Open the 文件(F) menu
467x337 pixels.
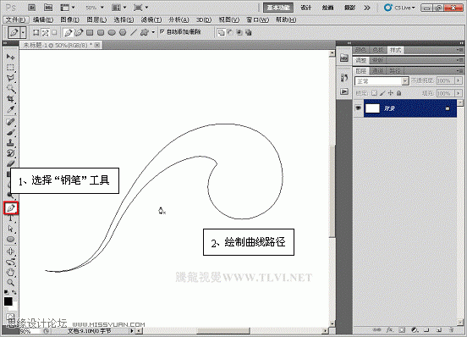(16, 19)
